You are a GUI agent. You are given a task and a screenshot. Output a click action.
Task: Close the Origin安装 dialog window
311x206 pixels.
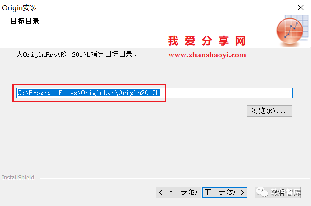point(301,8)
